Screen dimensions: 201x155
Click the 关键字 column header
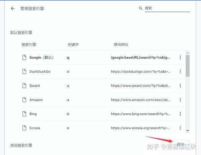click(x=73, y=45)
